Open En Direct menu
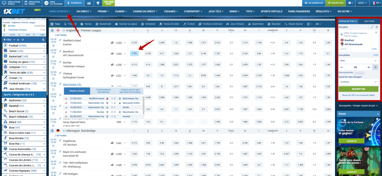The width and height of the screenshot is (382, 176). click(84, 11)
